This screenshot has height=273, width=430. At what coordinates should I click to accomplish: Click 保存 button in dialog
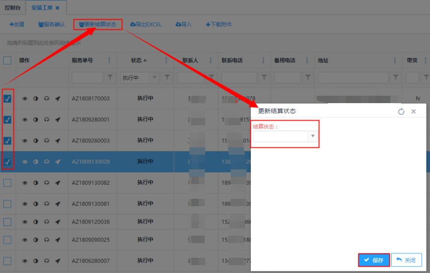tap(374, 260)
